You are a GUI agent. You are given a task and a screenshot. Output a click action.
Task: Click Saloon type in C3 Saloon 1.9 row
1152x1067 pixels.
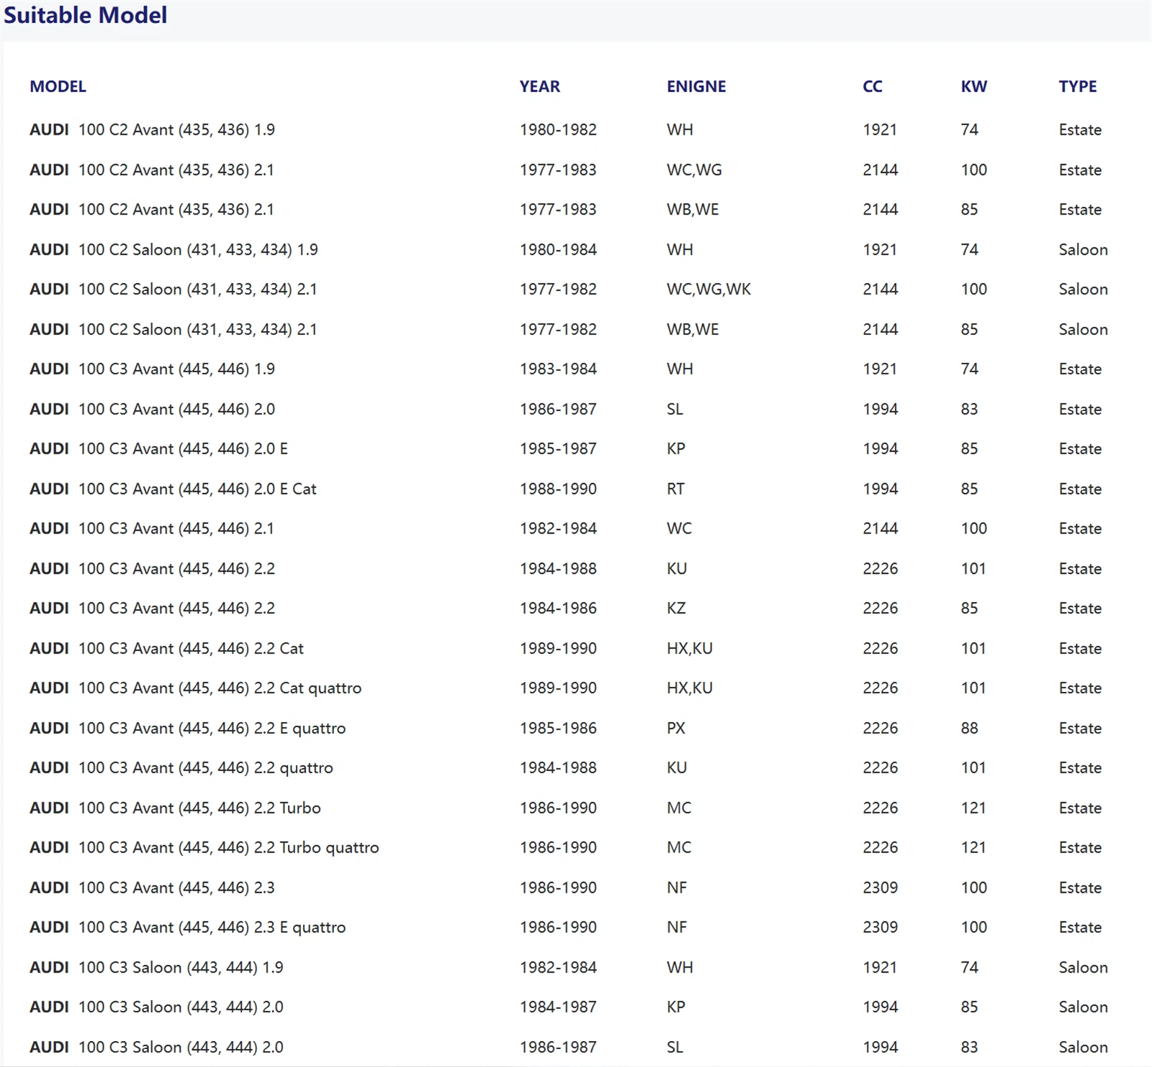[x=1083, y=968]
